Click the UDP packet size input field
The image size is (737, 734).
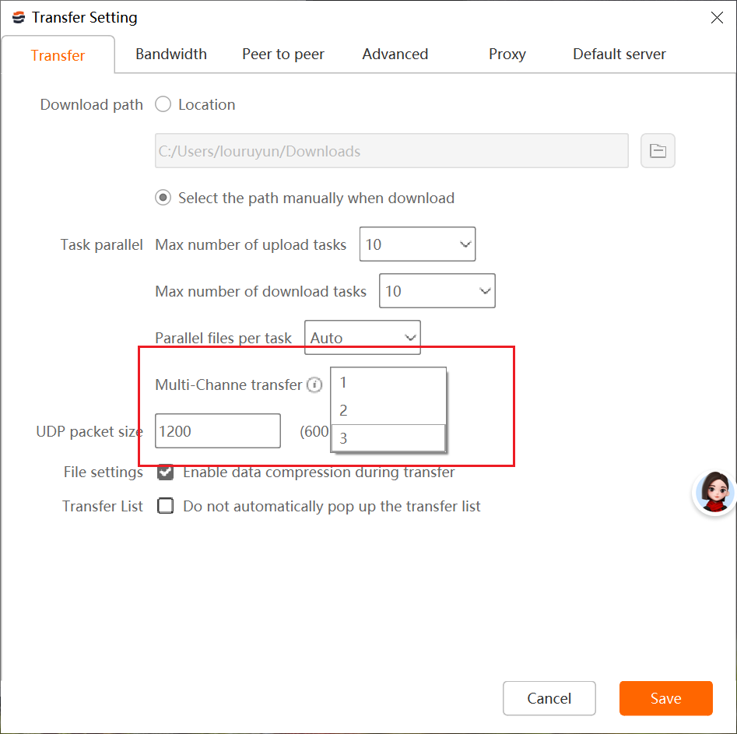(218, 430)
